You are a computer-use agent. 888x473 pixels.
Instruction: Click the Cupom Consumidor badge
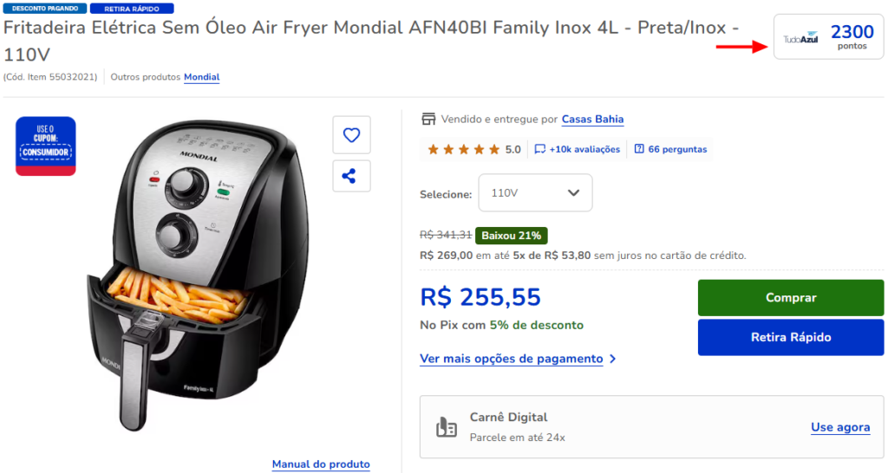tap(46, 146)
